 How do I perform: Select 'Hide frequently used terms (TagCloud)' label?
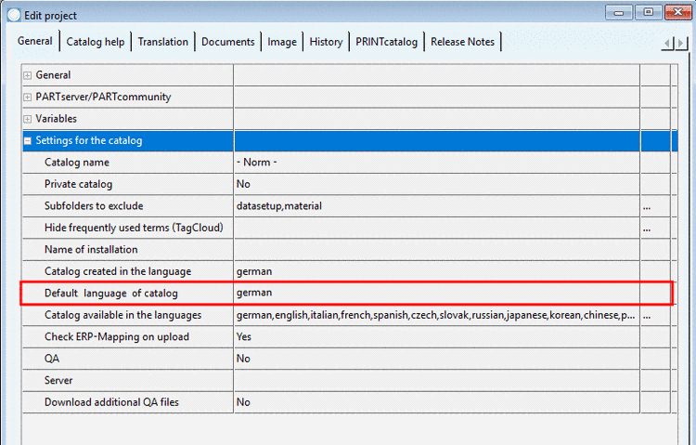click(x=134, y=228)
